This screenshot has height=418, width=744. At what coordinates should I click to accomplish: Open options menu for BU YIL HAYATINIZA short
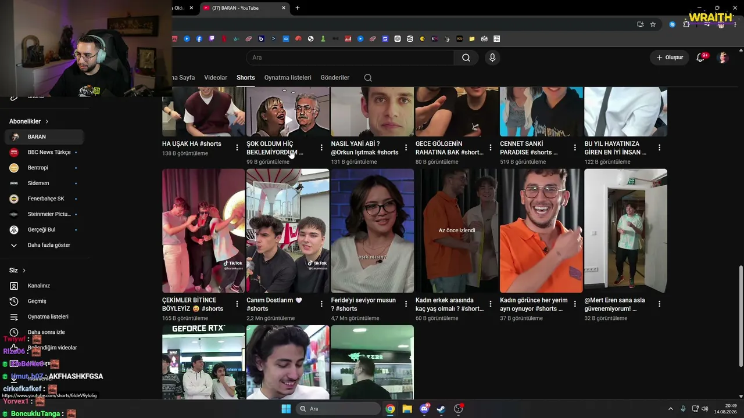point(659,147)
